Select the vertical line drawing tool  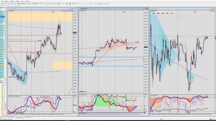(x=83, y=3)
